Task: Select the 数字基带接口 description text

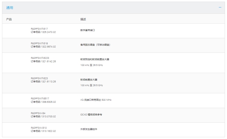Action: (x=88, y=30)
